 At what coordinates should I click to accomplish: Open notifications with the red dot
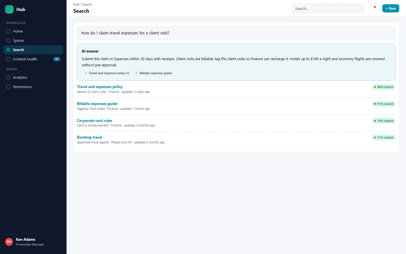[x=374, y=8]
